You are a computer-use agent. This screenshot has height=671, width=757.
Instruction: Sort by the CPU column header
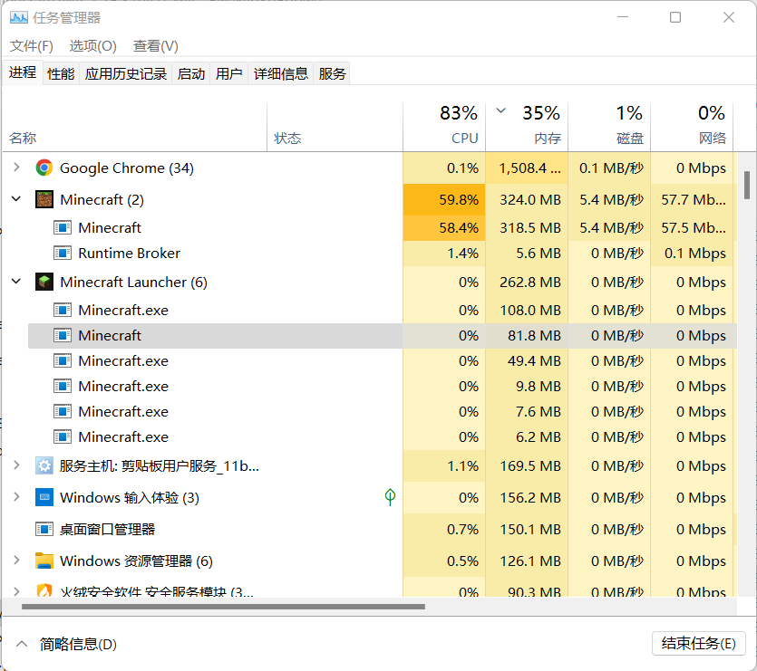point(444,127)
